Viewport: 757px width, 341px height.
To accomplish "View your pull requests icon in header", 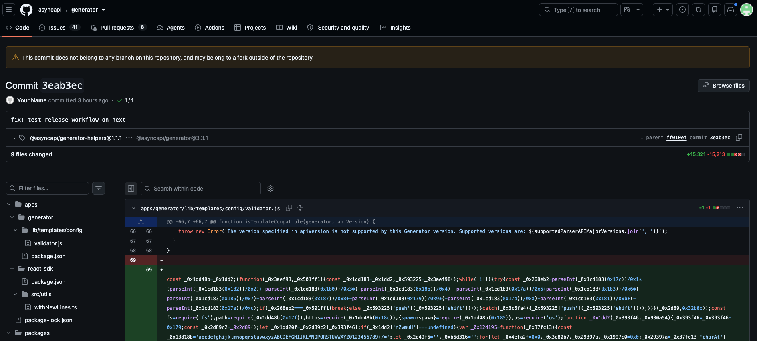I will tap(698, 10).
